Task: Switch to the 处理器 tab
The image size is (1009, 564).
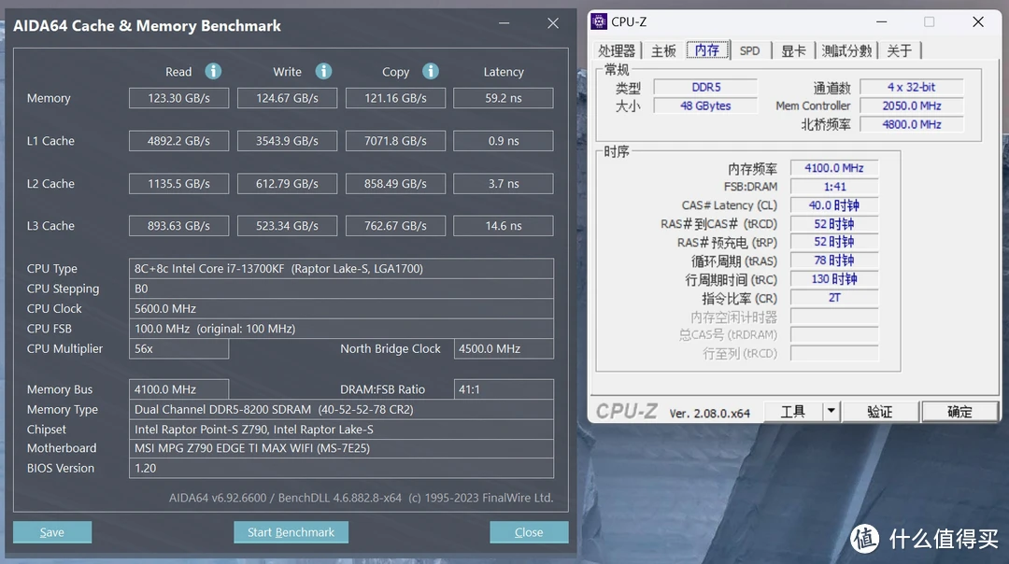Action: [x=617, y=50]
